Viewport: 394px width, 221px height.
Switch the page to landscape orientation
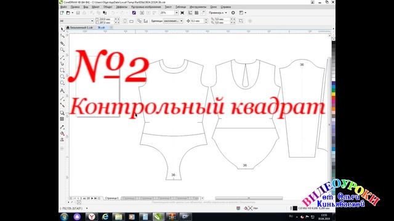tap(131, 21)
